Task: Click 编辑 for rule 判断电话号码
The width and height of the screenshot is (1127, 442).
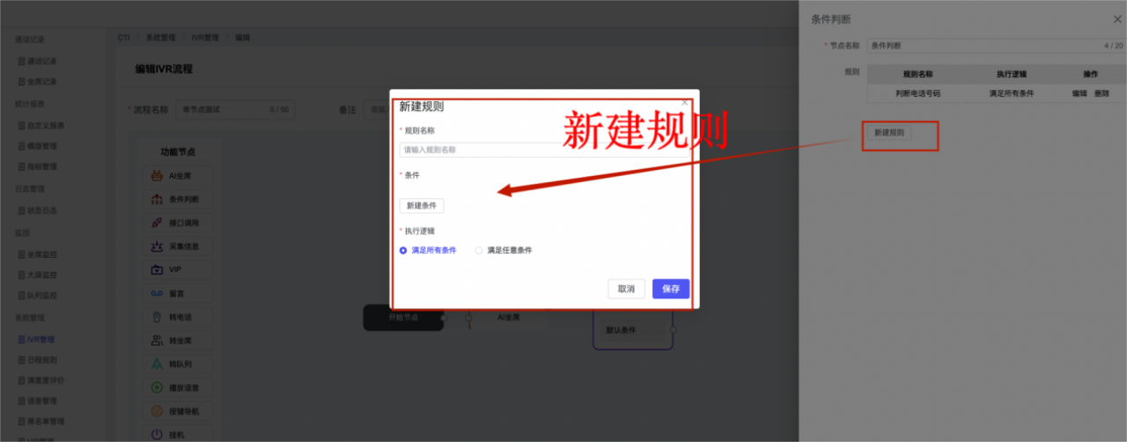Action: (x=1079, y=93)
